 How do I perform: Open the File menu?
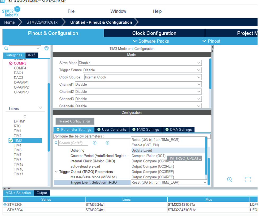[x=71, y=11]
